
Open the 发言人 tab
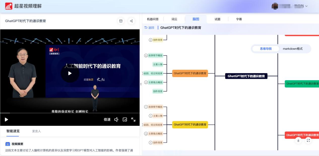[x=36, y=131]
